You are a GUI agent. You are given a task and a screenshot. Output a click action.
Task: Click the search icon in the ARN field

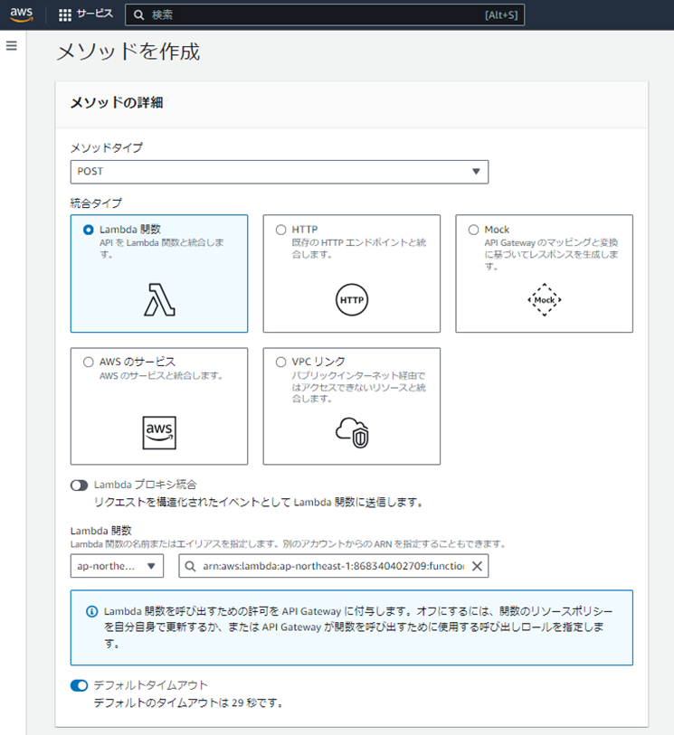tap(190, 566)
